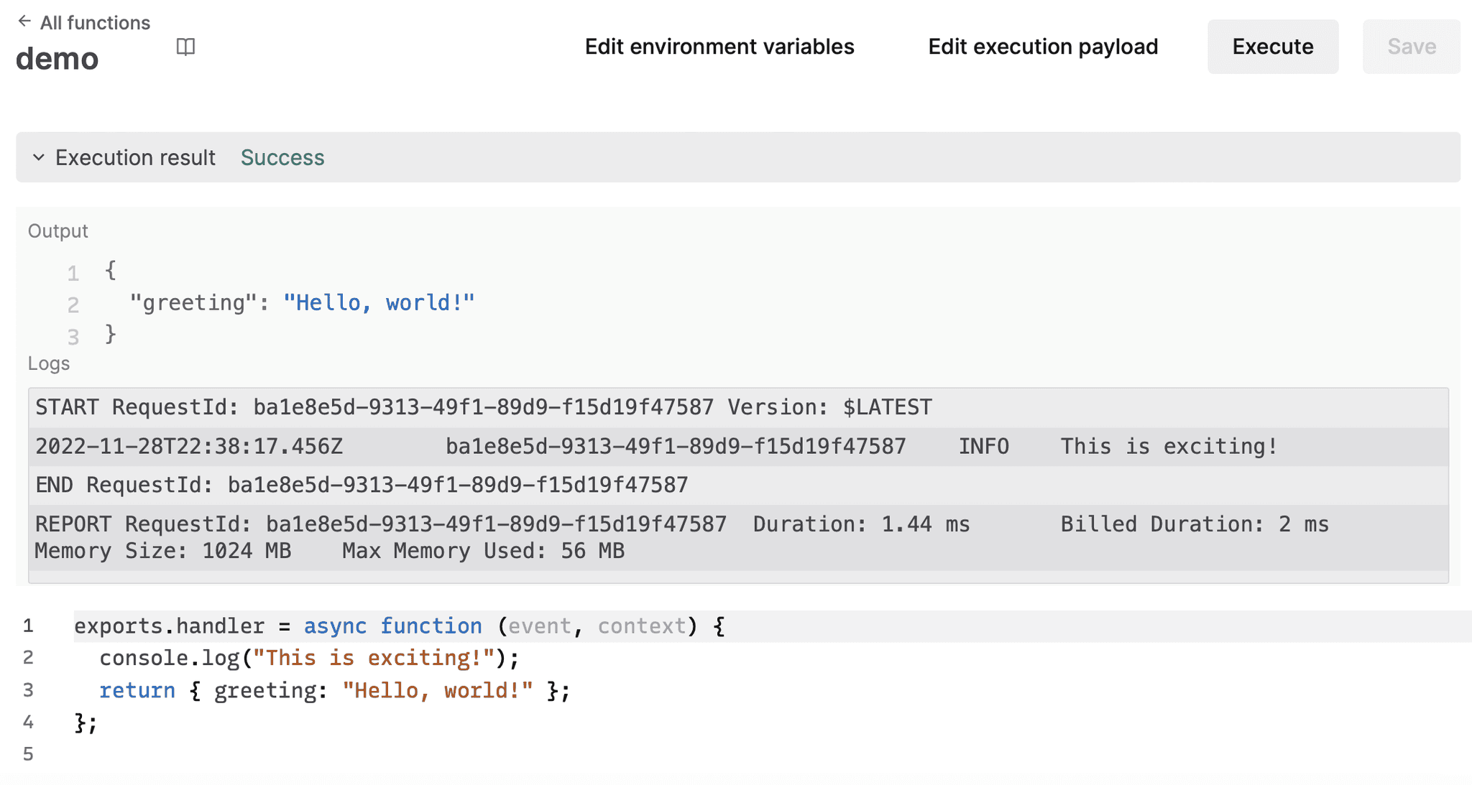Click the Execute button
Screen dimensions: 1472x785
click(x=1272, y=46)
